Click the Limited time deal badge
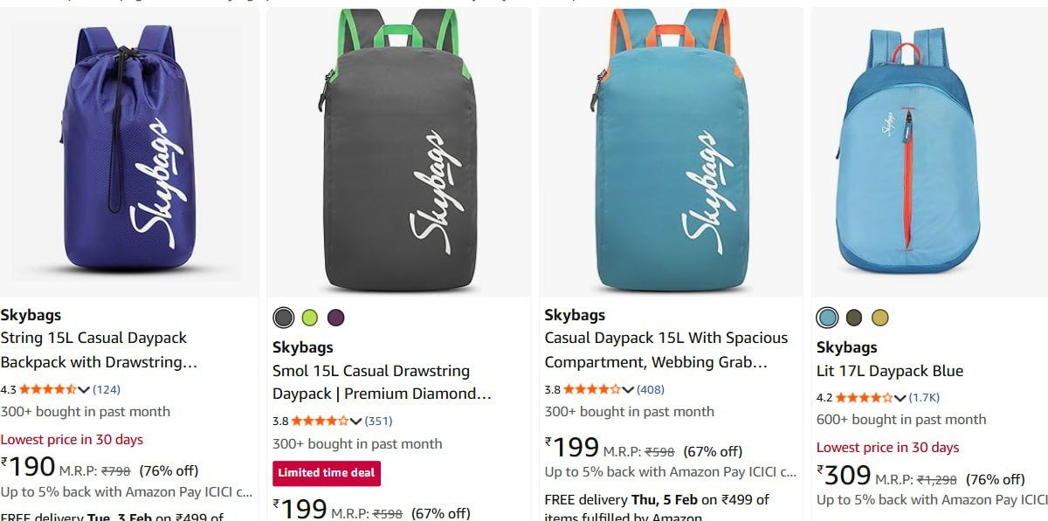Screen dimensions: 1048x521 tap(327, 473)
